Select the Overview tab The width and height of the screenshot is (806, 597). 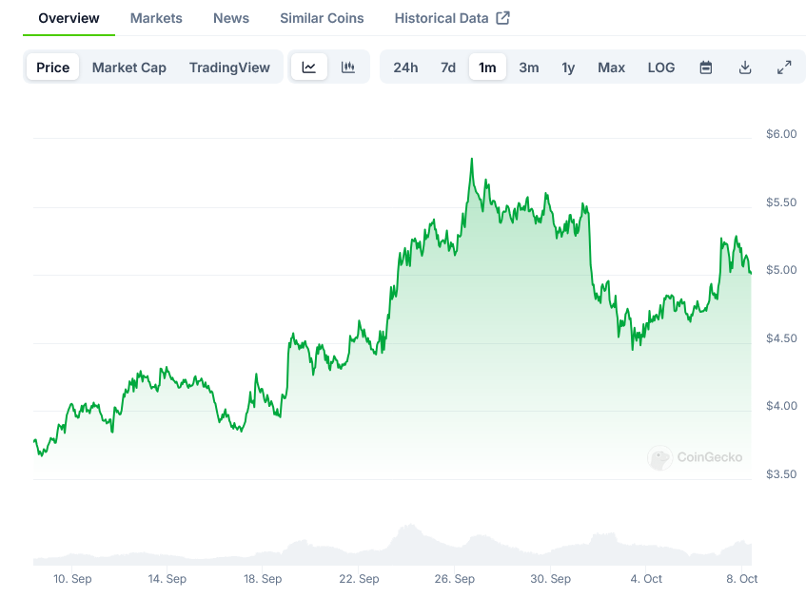pos(69,18)
